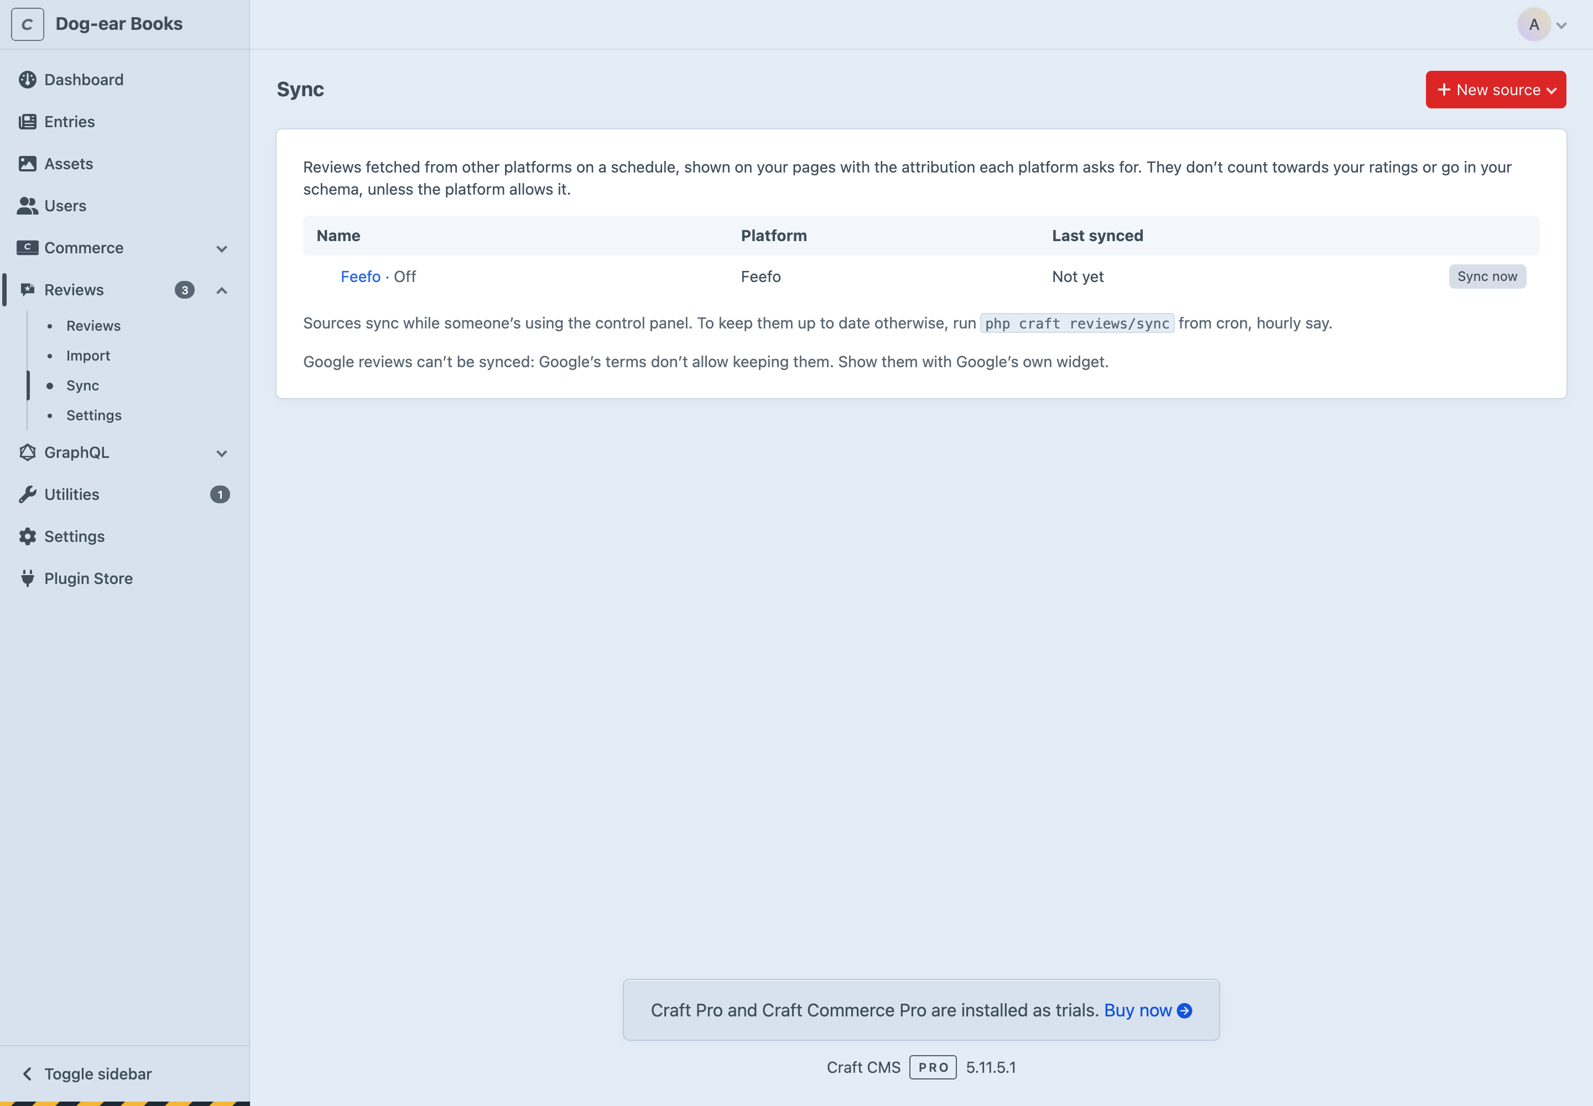Click the site logo 'C' icon

click(27, 24)
